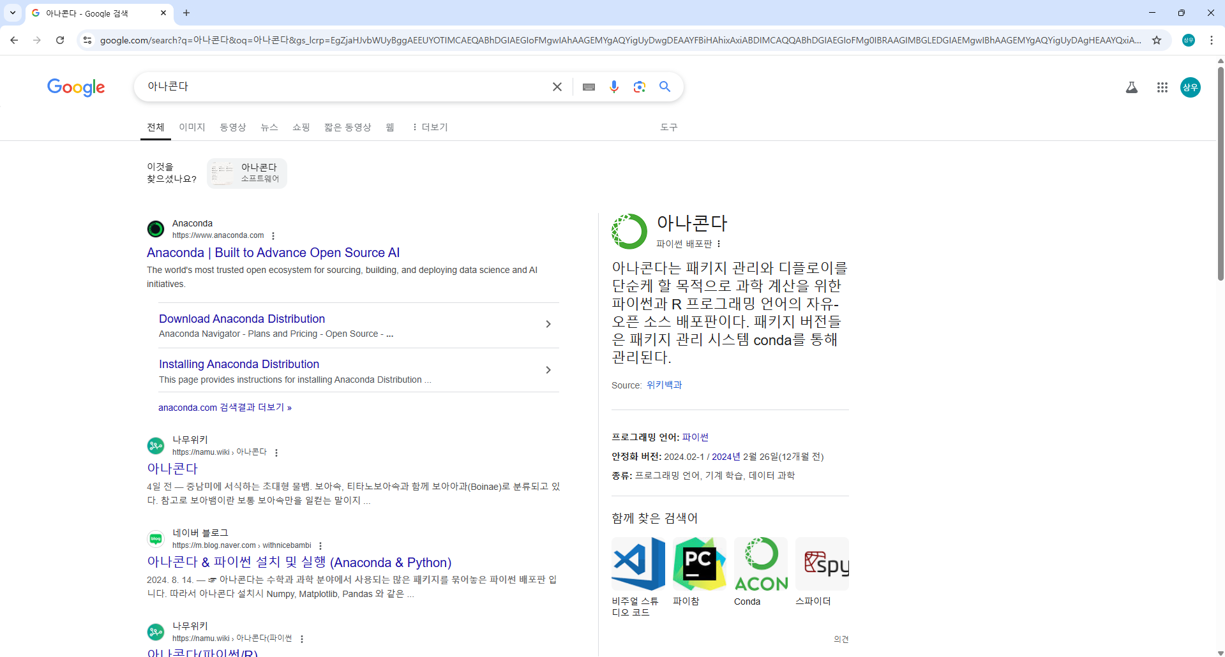This screenshot has height=657, width=1225.
Task: Click the Anaconda site favicon
Action: [156, 229]
